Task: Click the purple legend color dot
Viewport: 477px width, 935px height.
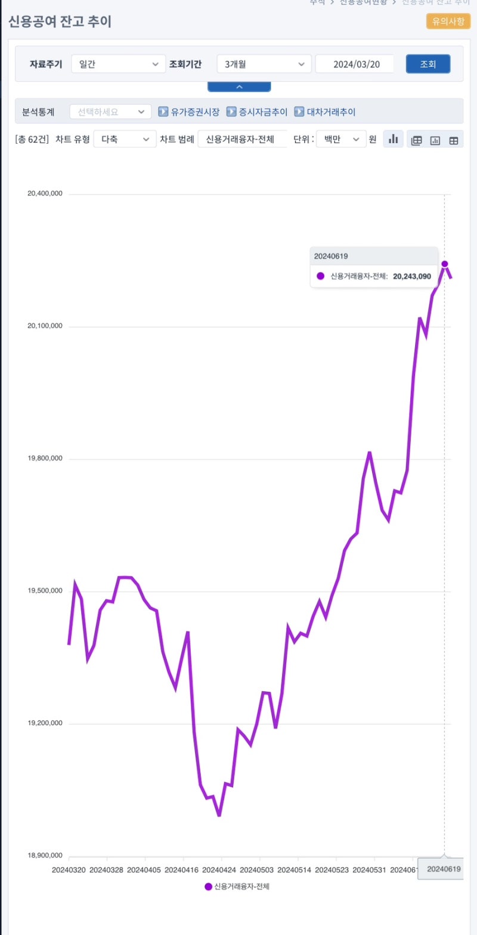Action: 209,887
